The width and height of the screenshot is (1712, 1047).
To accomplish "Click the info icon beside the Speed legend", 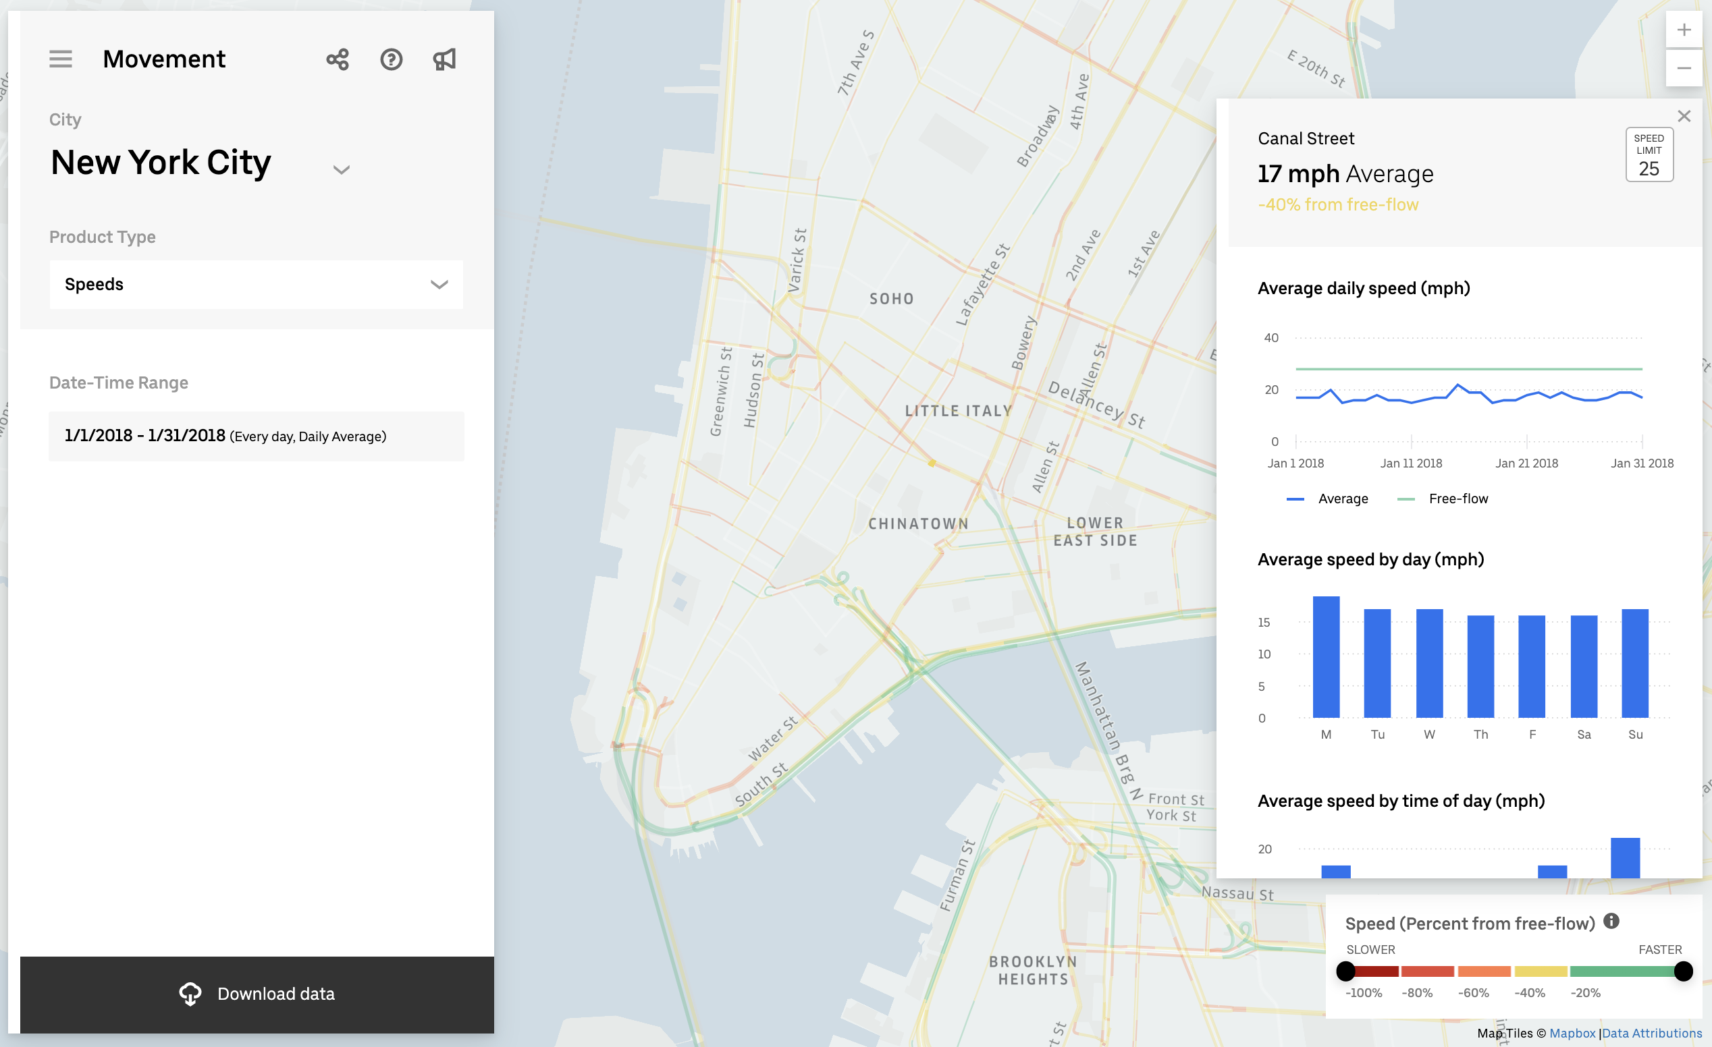I will click(1612, 922).
